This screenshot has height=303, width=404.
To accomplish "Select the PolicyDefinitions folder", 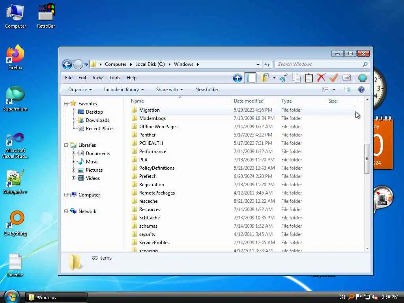I will coord(157,168).
